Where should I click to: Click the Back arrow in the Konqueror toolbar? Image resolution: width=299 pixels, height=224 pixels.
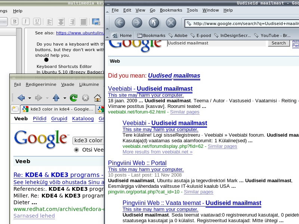click(21, 98)
